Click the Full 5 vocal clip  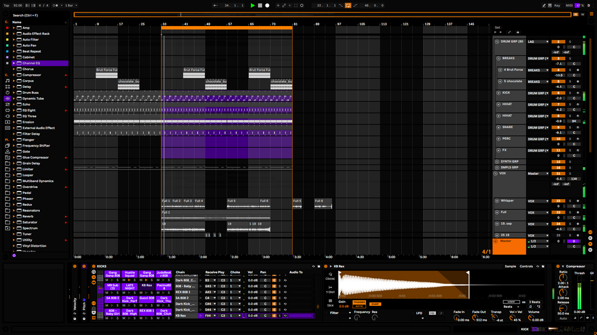coord(243,203)
